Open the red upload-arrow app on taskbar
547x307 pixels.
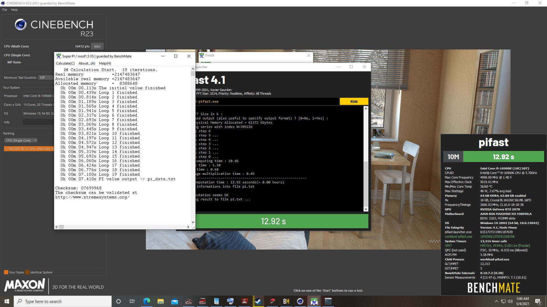click(x=244, y=301)
